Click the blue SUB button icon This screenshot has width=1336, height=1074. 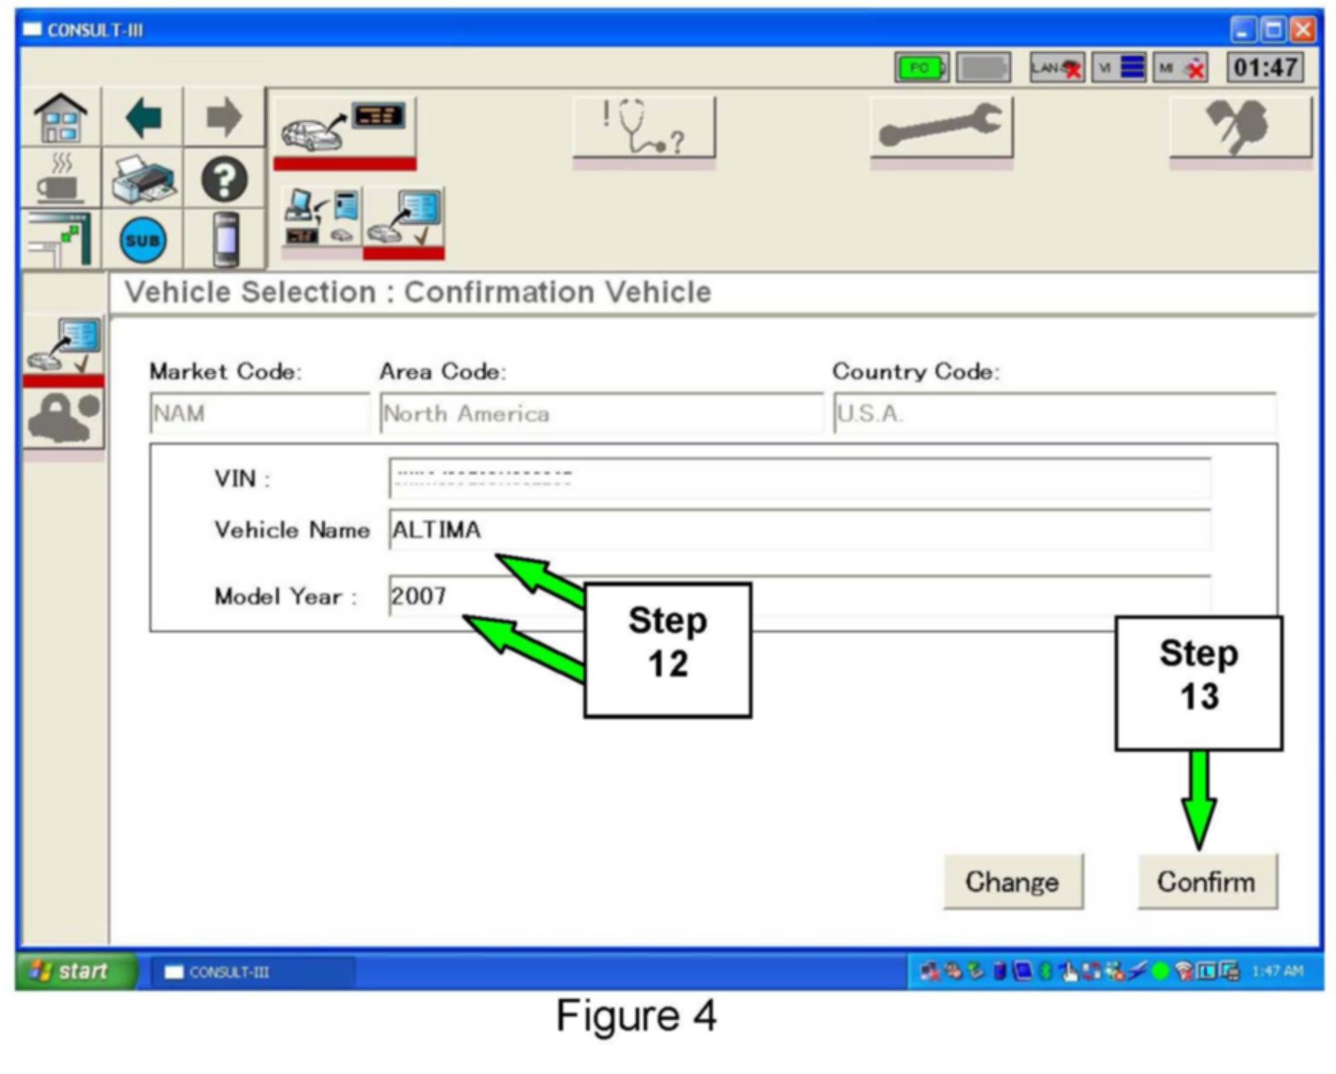143,240
